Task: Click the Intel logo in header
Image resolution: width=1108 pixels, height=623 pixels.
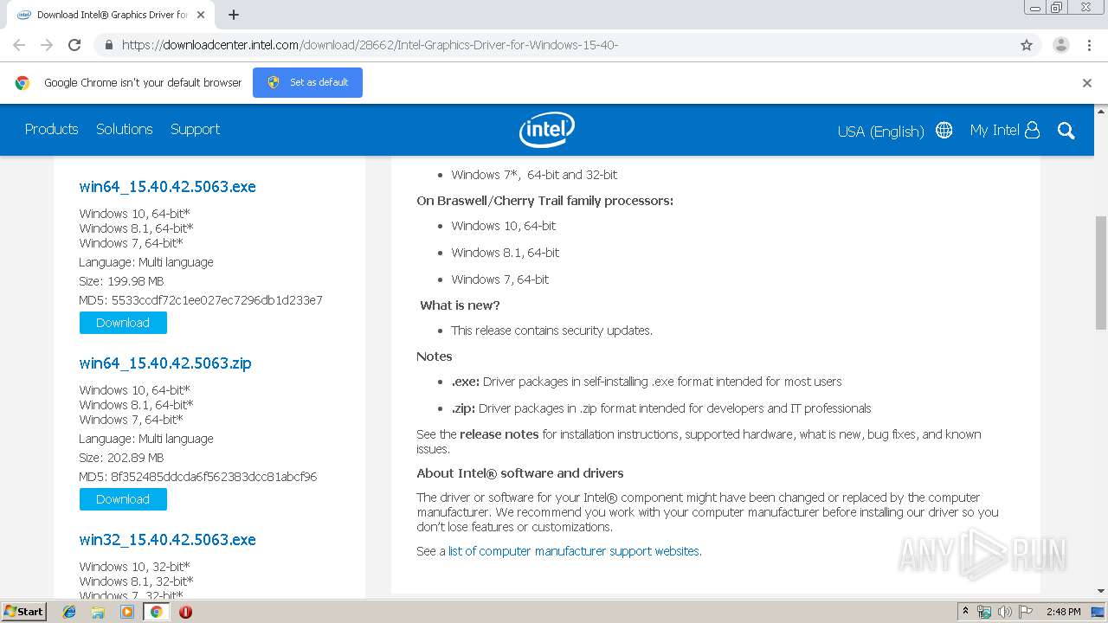Action: tap(547, 130)
